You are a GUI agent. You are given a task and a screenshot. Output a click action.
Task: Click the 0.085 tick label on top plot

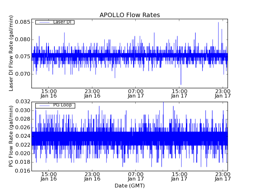point(22,22)
